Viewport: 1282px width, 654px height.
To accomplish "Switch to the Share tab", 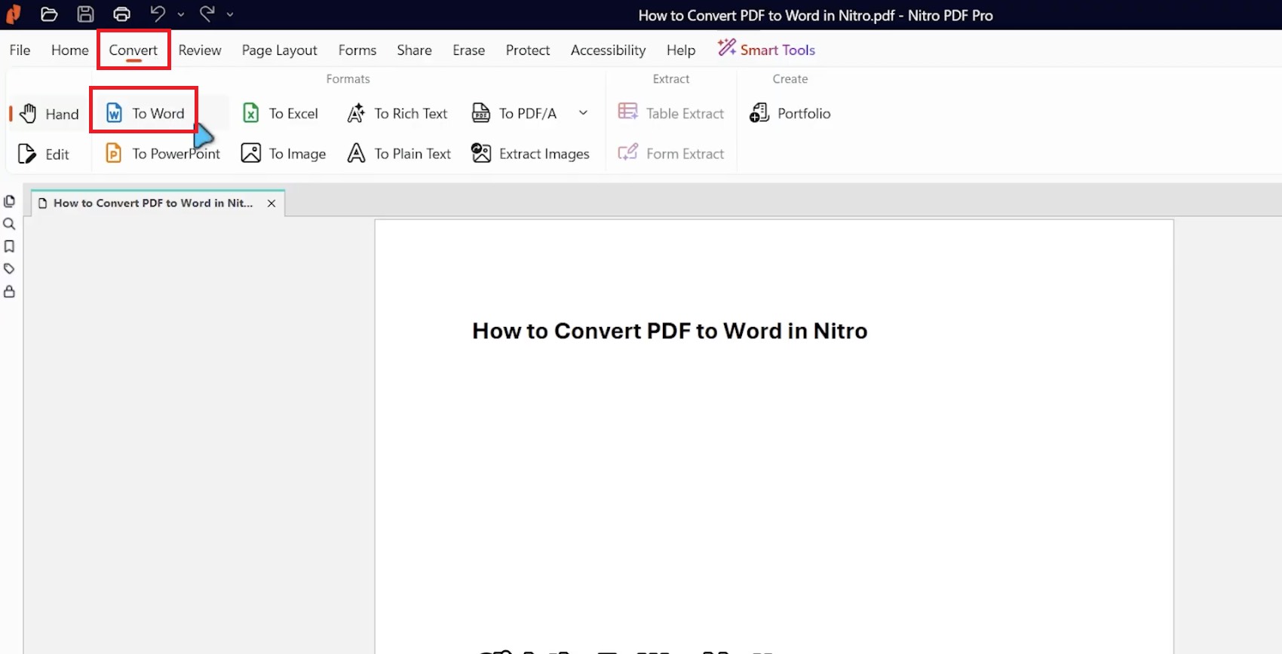I will point(414,50).
